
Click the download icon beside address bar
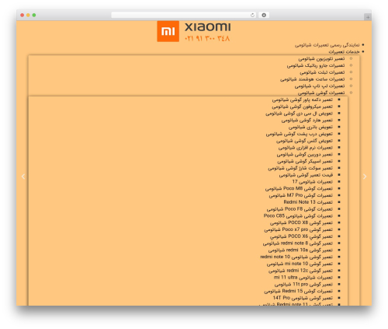264,16
